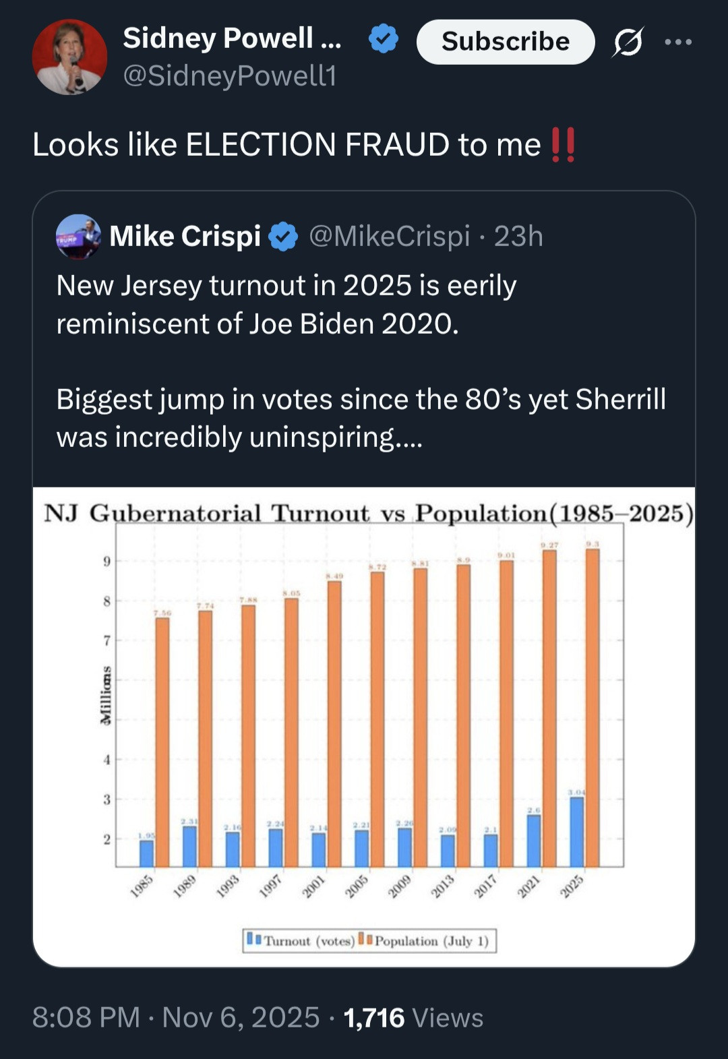Open the 1,716 Views count
Screen dimensions: 728x1059
point(413,1017)
